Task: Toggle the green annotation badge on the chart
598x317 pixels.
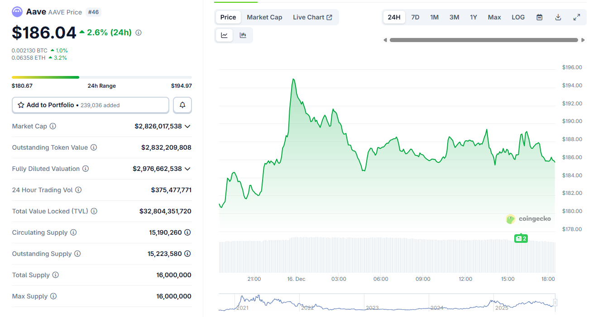Action: pyautogui.click(x=521, y=238)
